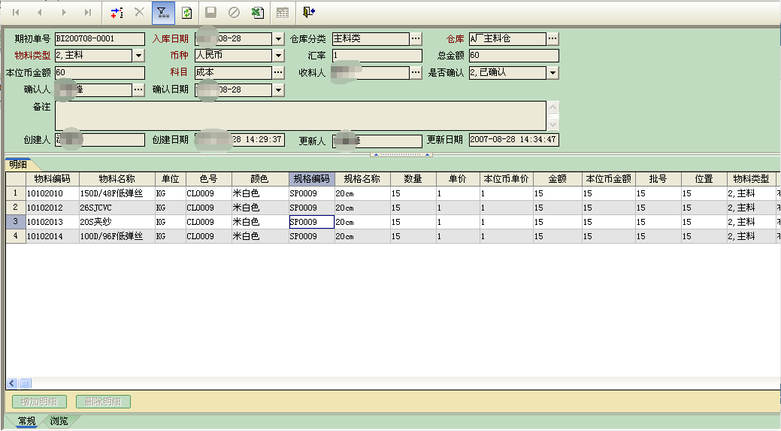Select the 明细 tab
Image resolution: width=781 pixels, height=431 pixels.
click(x=17, y=164)
